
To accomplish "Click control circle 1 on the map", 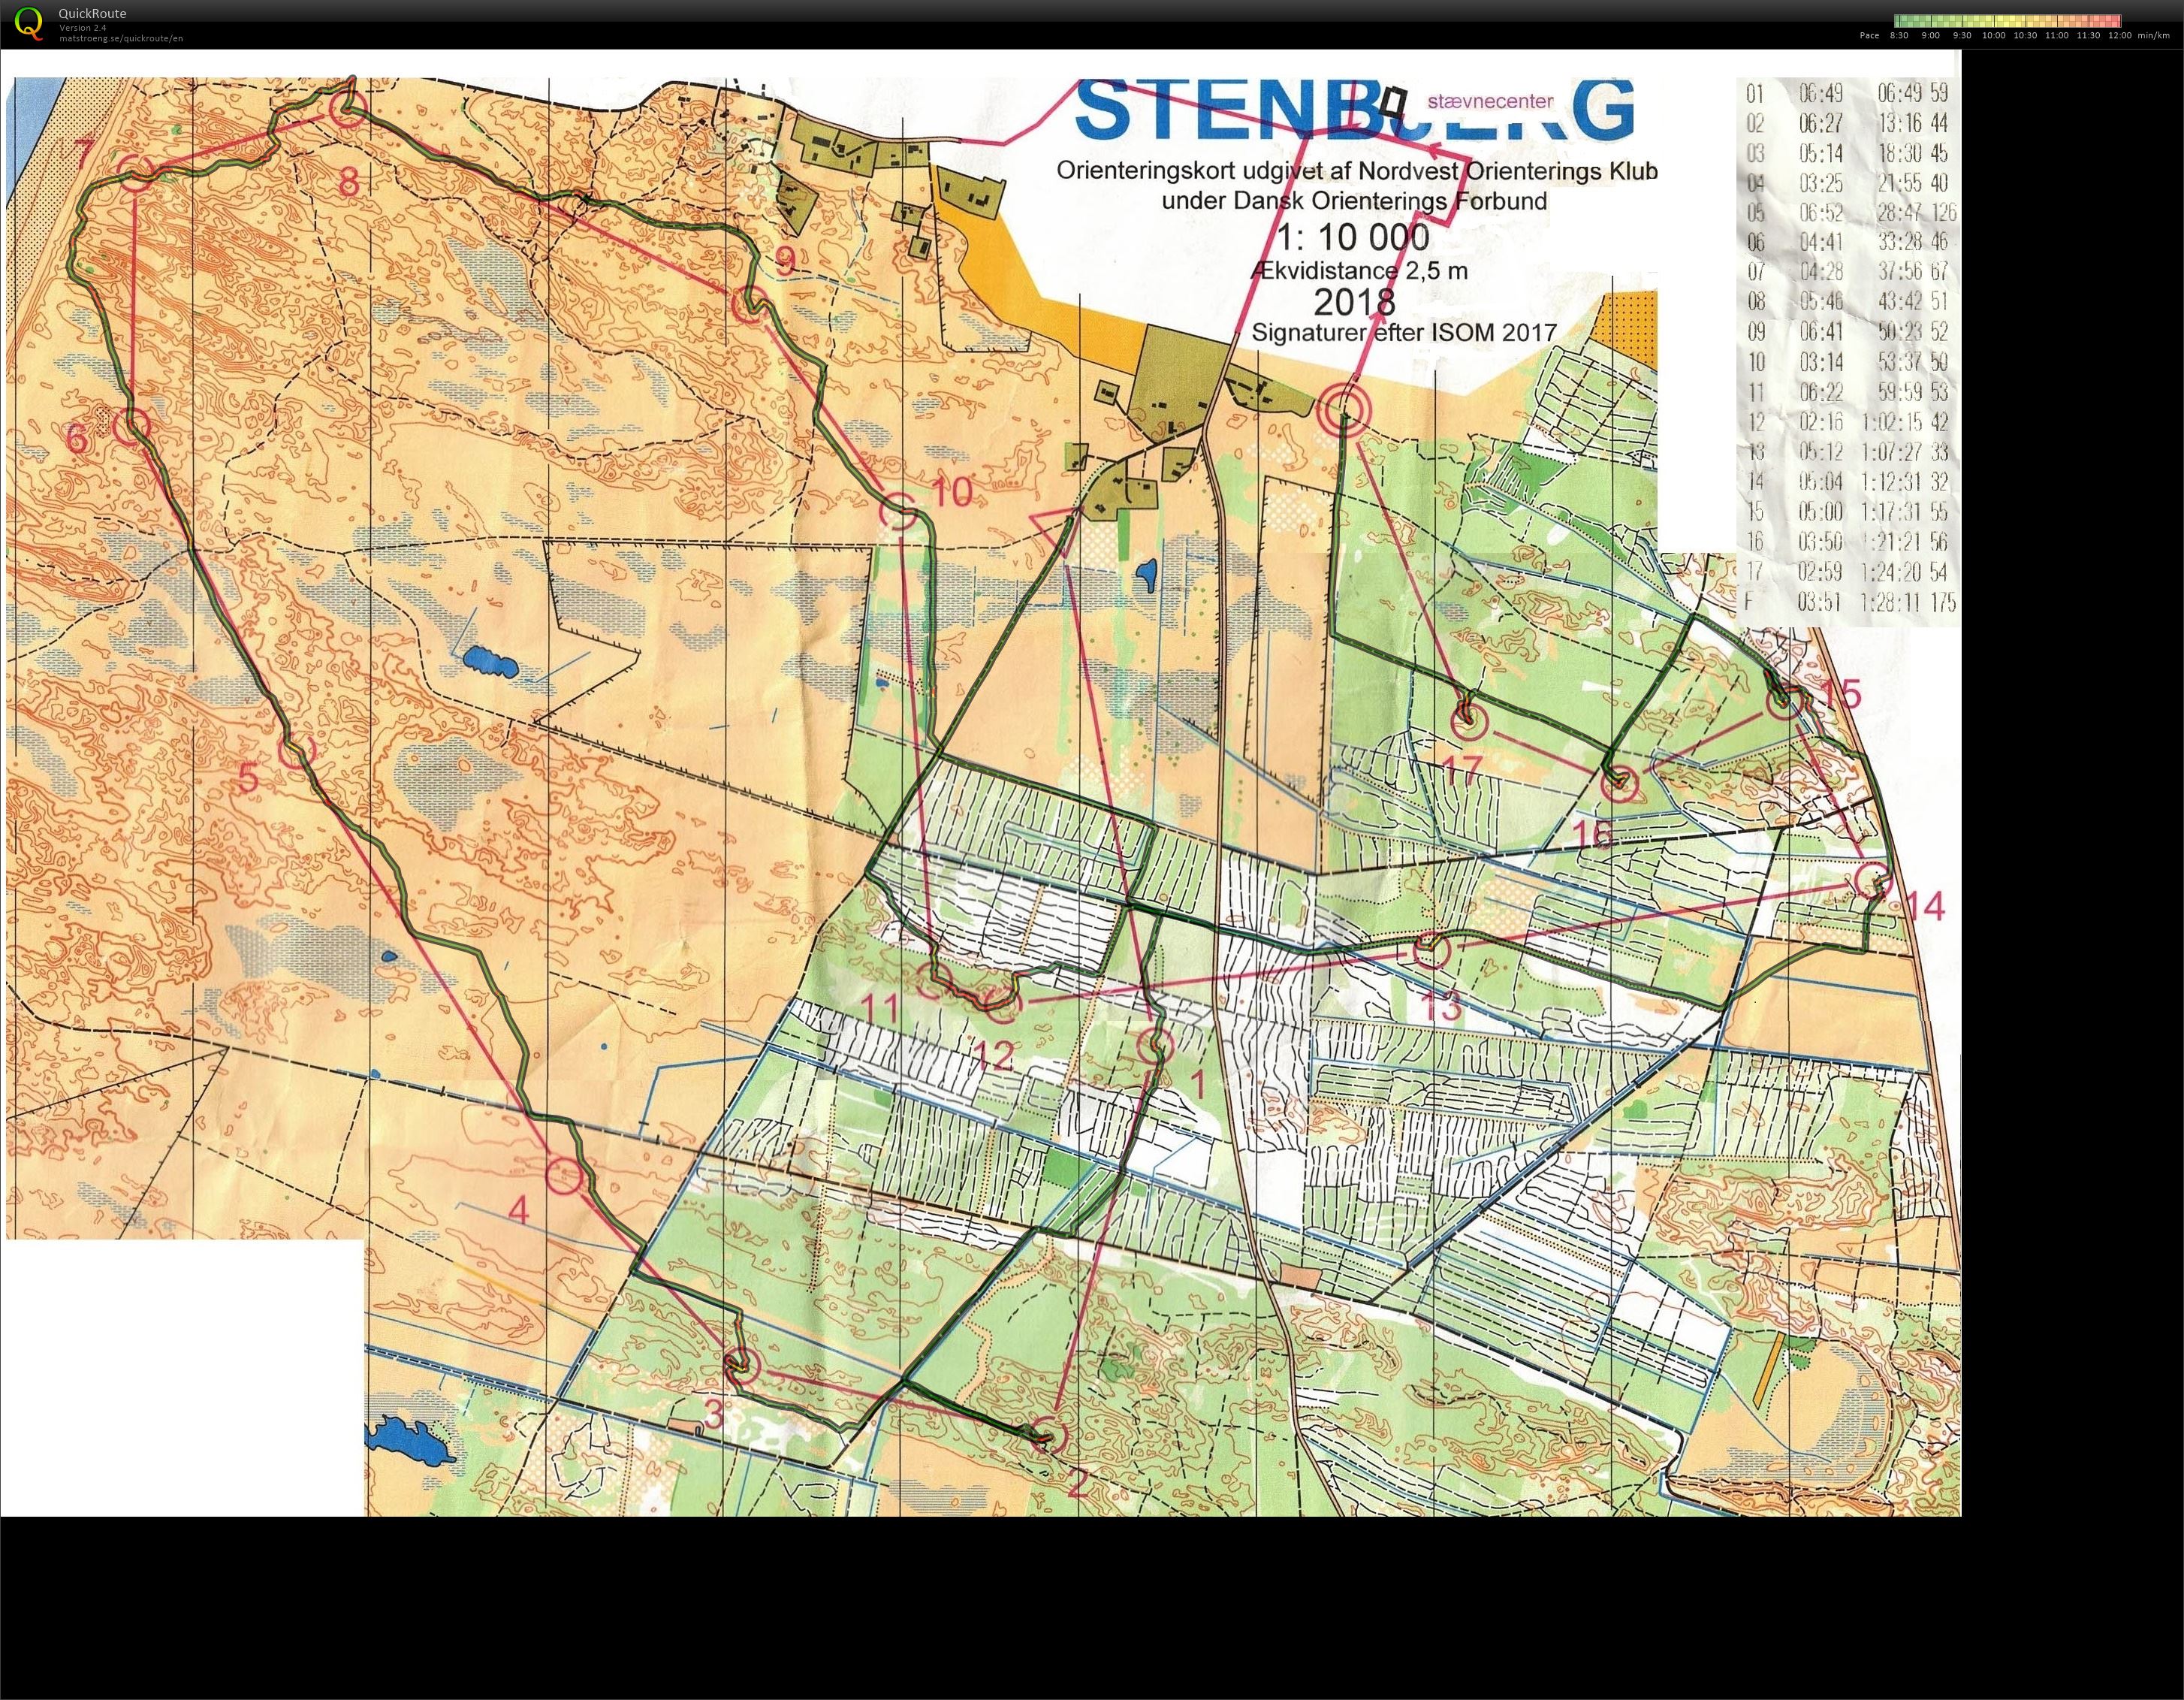I will tap(1155, 1046).
